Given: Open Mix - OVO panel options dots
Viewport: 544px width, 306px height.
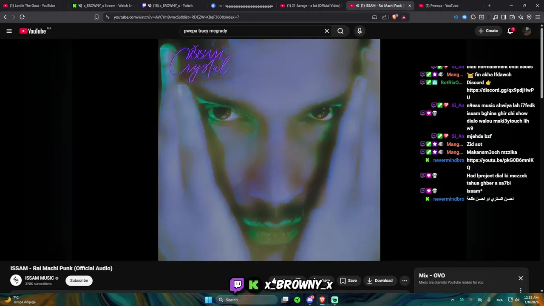Looking at the screenshot, I should (521, 291).
